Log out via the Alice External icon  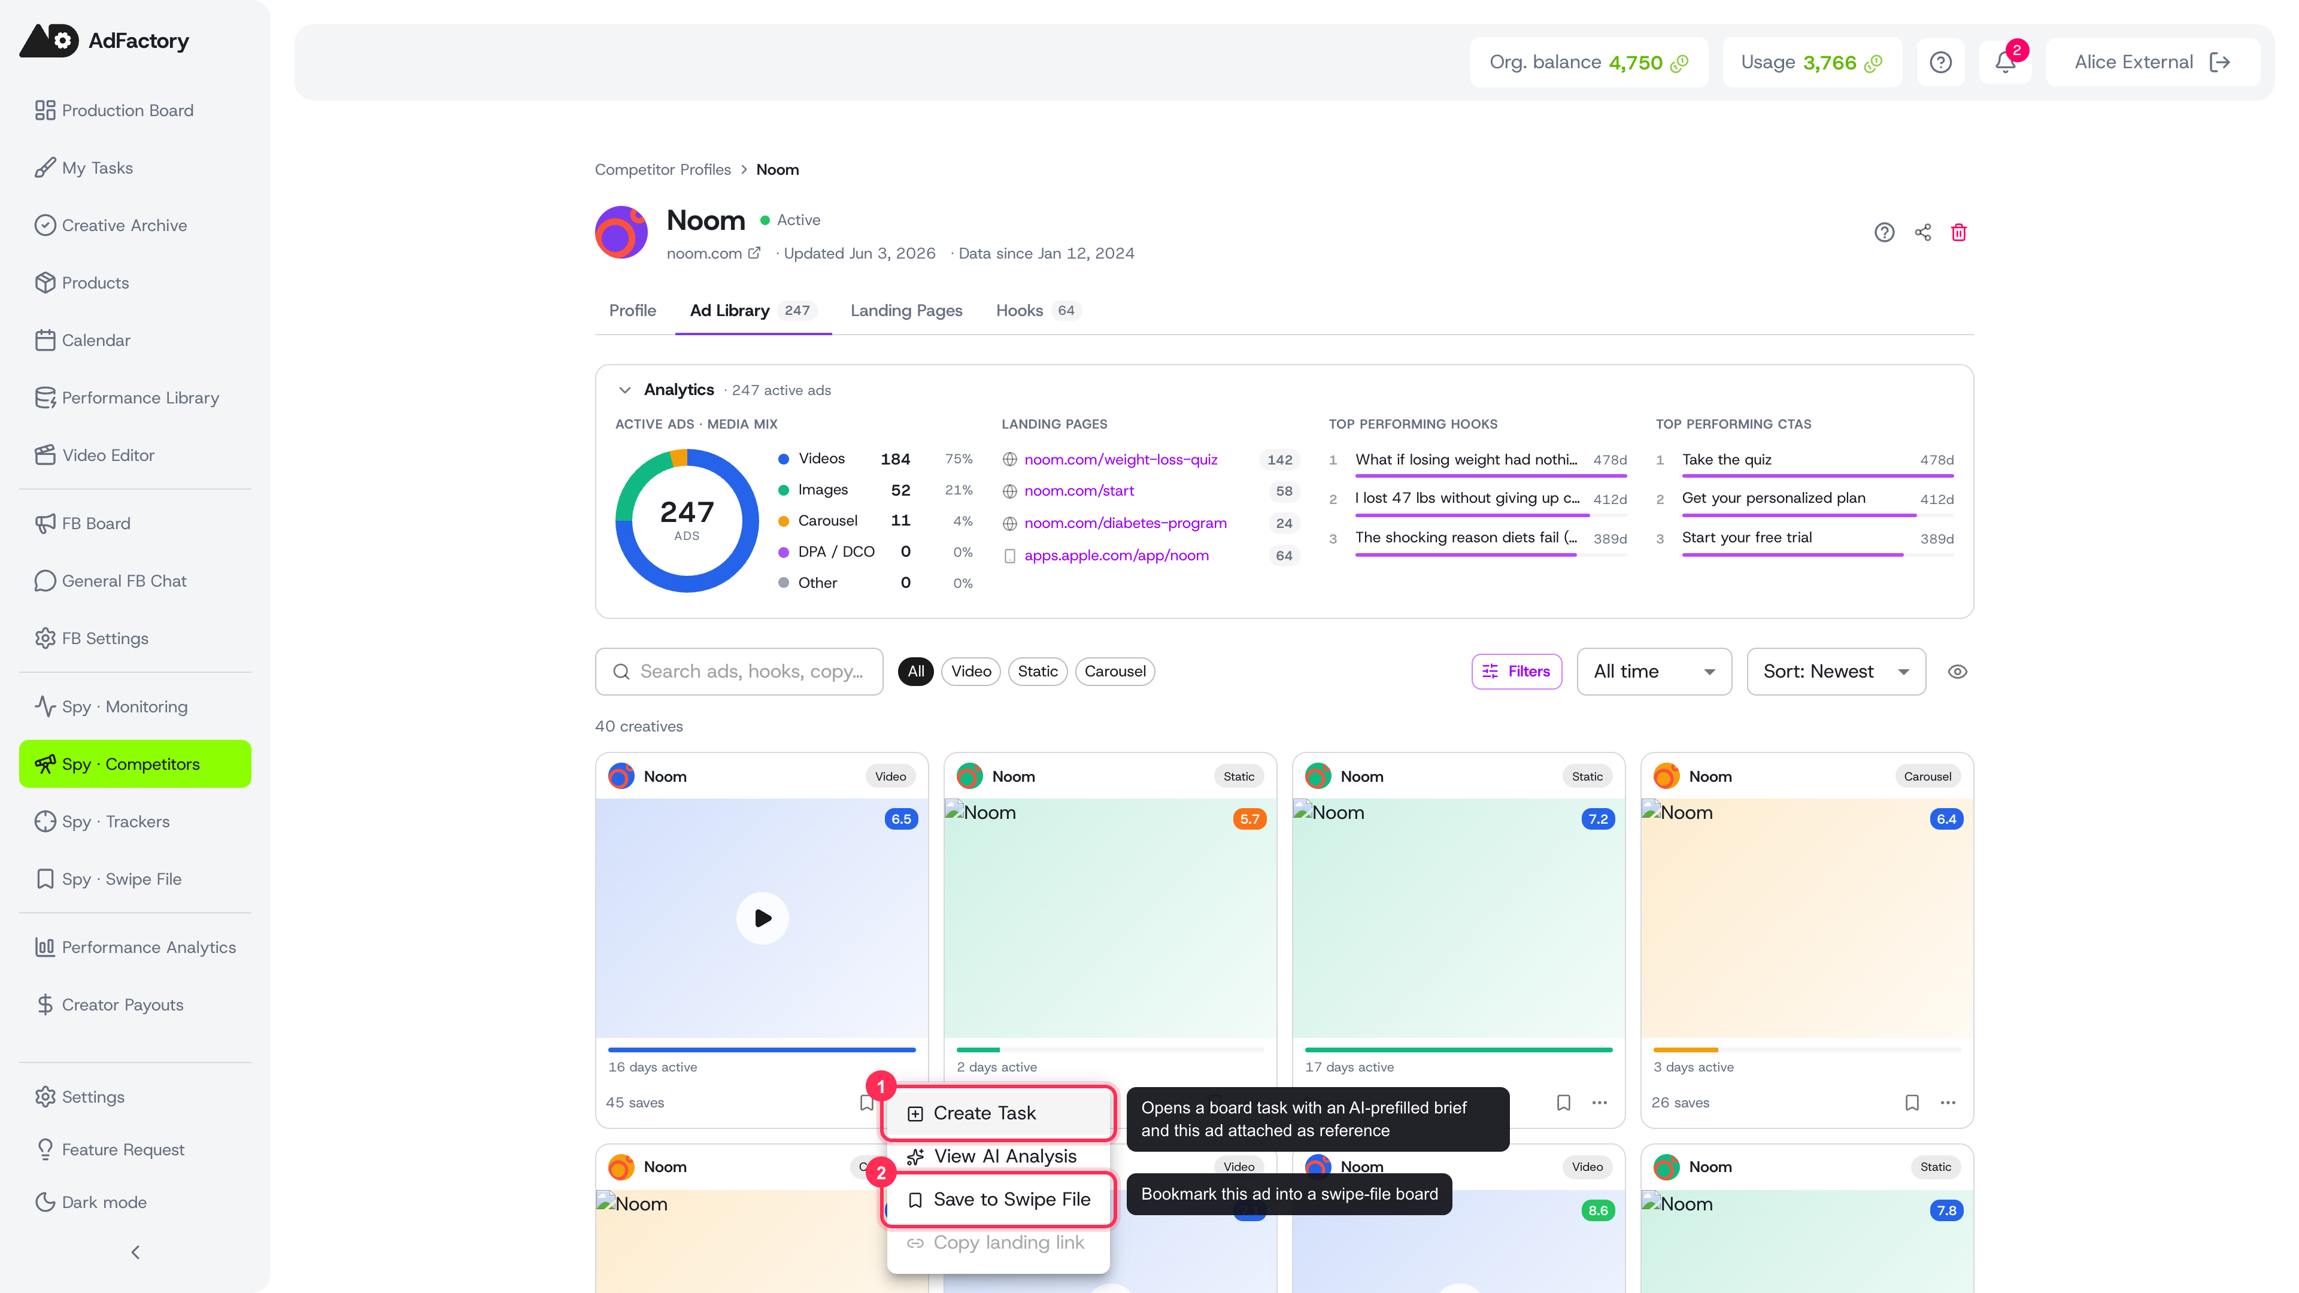2221,62
